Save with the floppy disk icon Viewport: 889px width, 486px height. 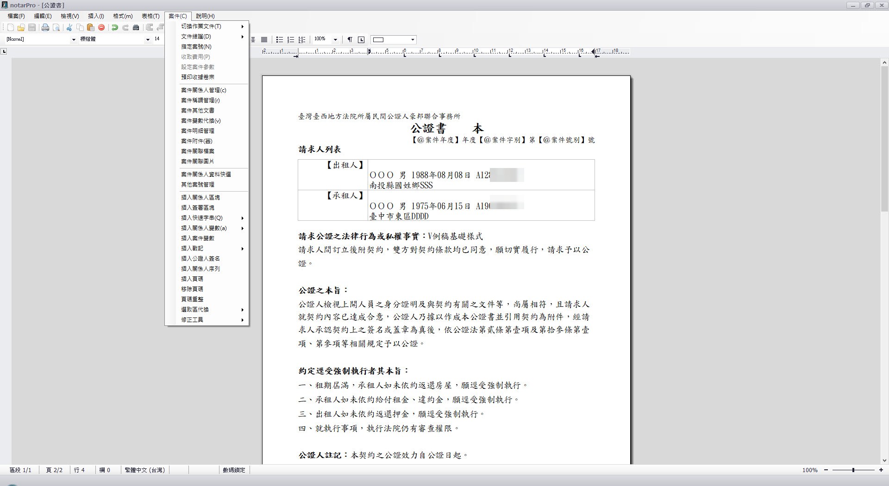pyautogui.click(x=32, y=28)
